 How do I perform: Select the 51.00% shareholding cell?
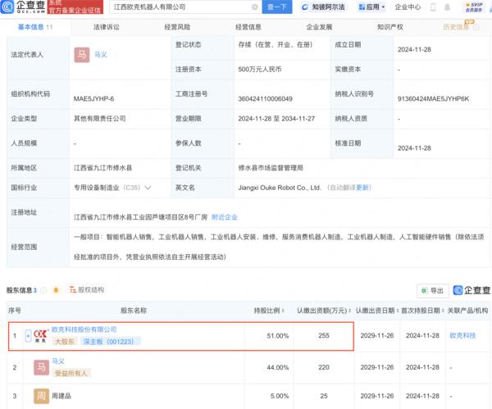click(277, 336)
